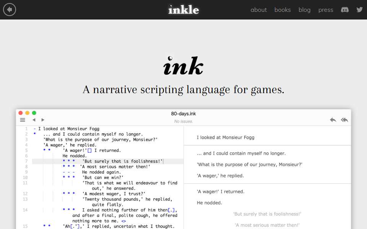Screen dimensions: 367x229
Task: Click code line ''But can we win?''
Action: pyautogui.click(x=103, y=177)
